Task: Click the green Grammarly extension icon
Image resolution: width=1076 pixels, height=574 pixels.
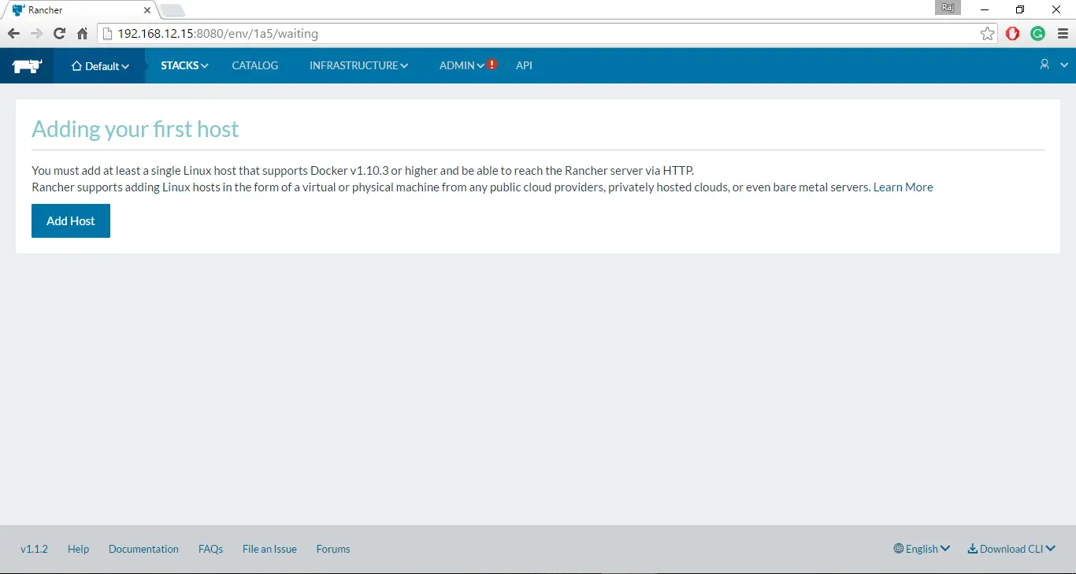Action: tap(1038, 34)
